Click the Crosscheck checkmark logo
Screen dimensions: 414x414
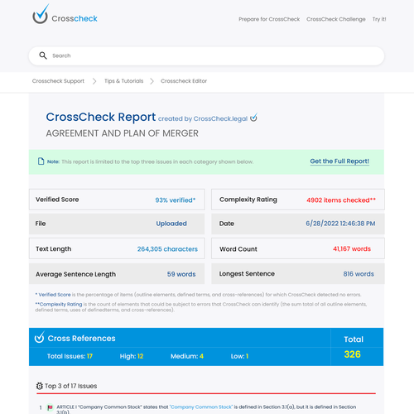tap(41, 14)
